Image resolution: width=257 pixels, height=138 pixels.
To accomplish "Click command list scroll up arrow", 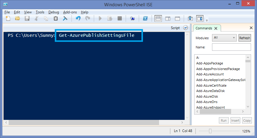I will click(248, 57).
